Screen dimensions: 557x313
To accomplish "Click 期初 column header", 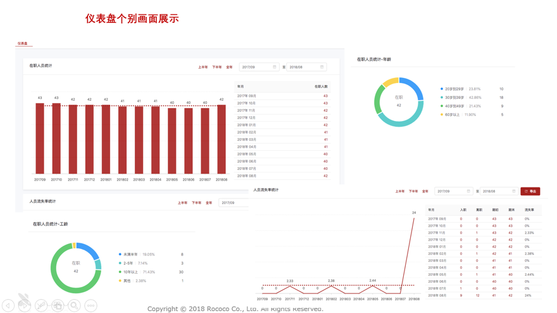I will tap(495, 210).
